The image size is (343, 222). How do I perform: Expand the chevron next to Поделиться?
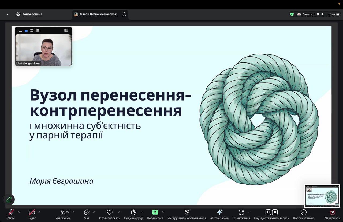coord(162,212)
